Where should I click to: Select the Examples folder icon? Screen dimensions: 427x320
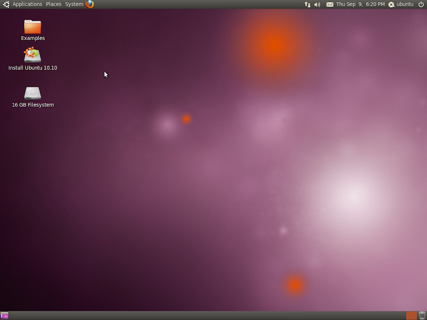click(x=33, y=27)
